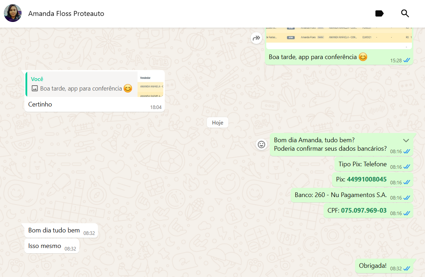Select the Bom dia tudo bem message
This screenshot has width=425, height=277.
[x=54, y=230]
